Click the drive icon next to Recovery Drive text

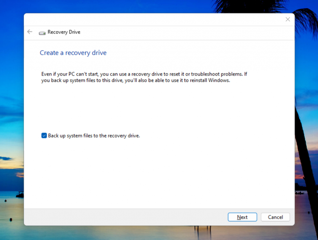[x=42, y=32]
